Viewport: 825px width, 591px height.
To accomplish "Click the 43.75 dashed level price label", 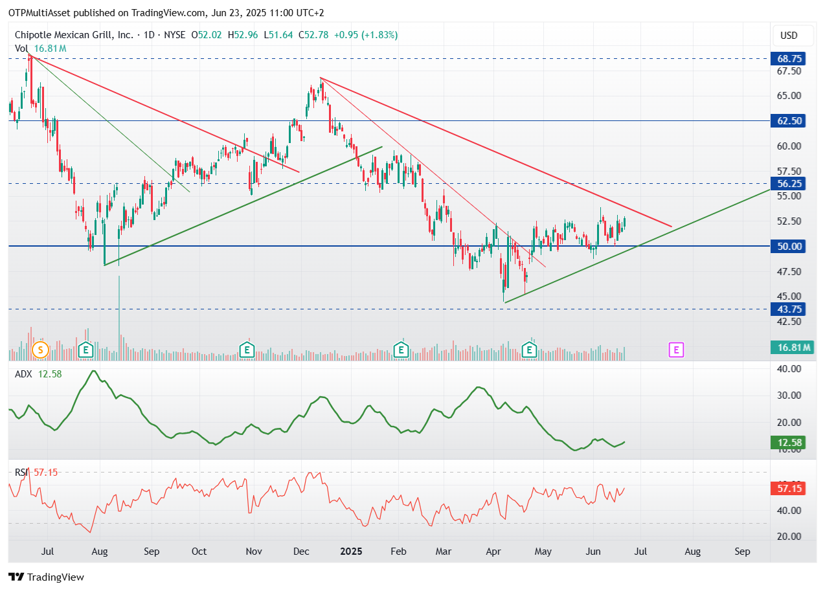I will (x=789, y=309).
